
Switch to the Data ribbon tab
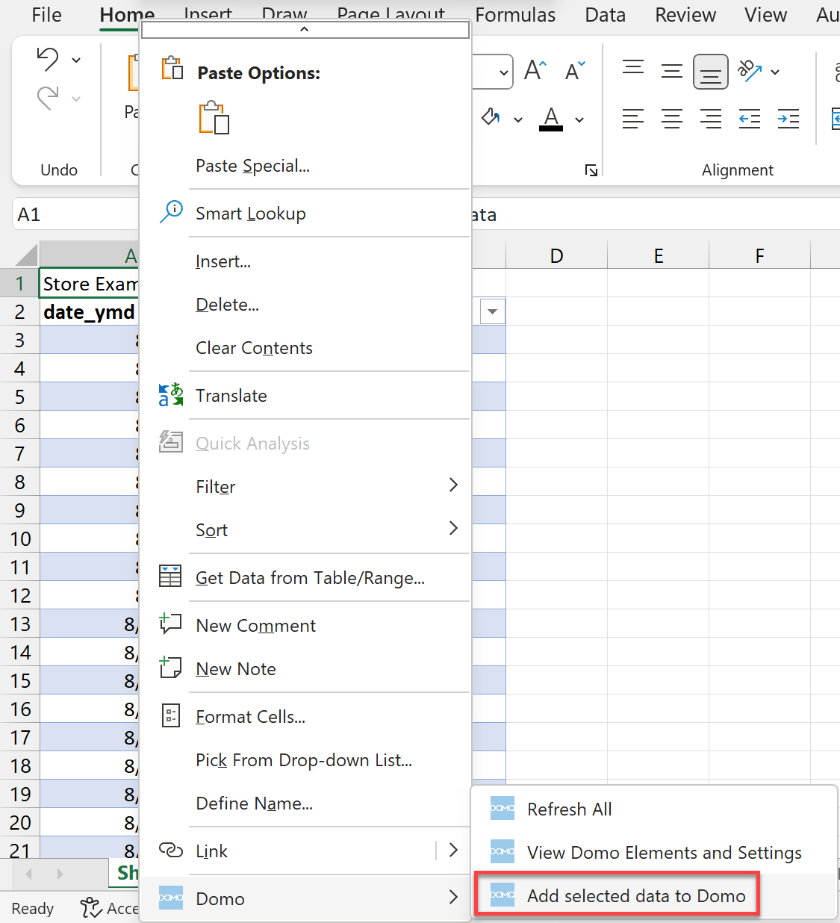click(605, 14)
